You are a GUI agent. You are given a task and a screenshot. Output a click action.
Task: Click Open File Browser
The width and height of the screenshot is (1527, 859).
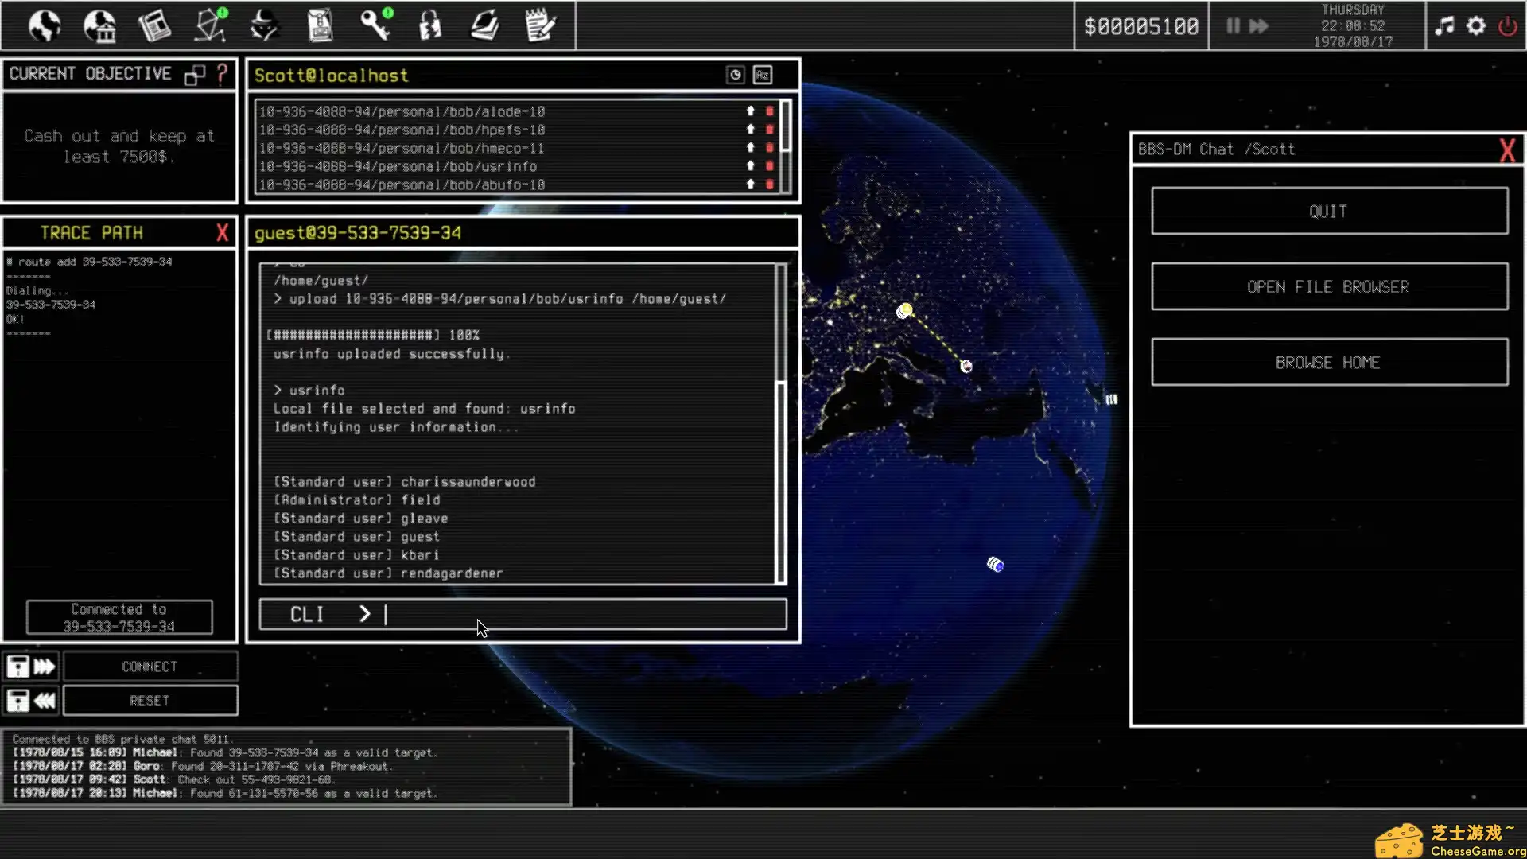[x=1328, y=286]
